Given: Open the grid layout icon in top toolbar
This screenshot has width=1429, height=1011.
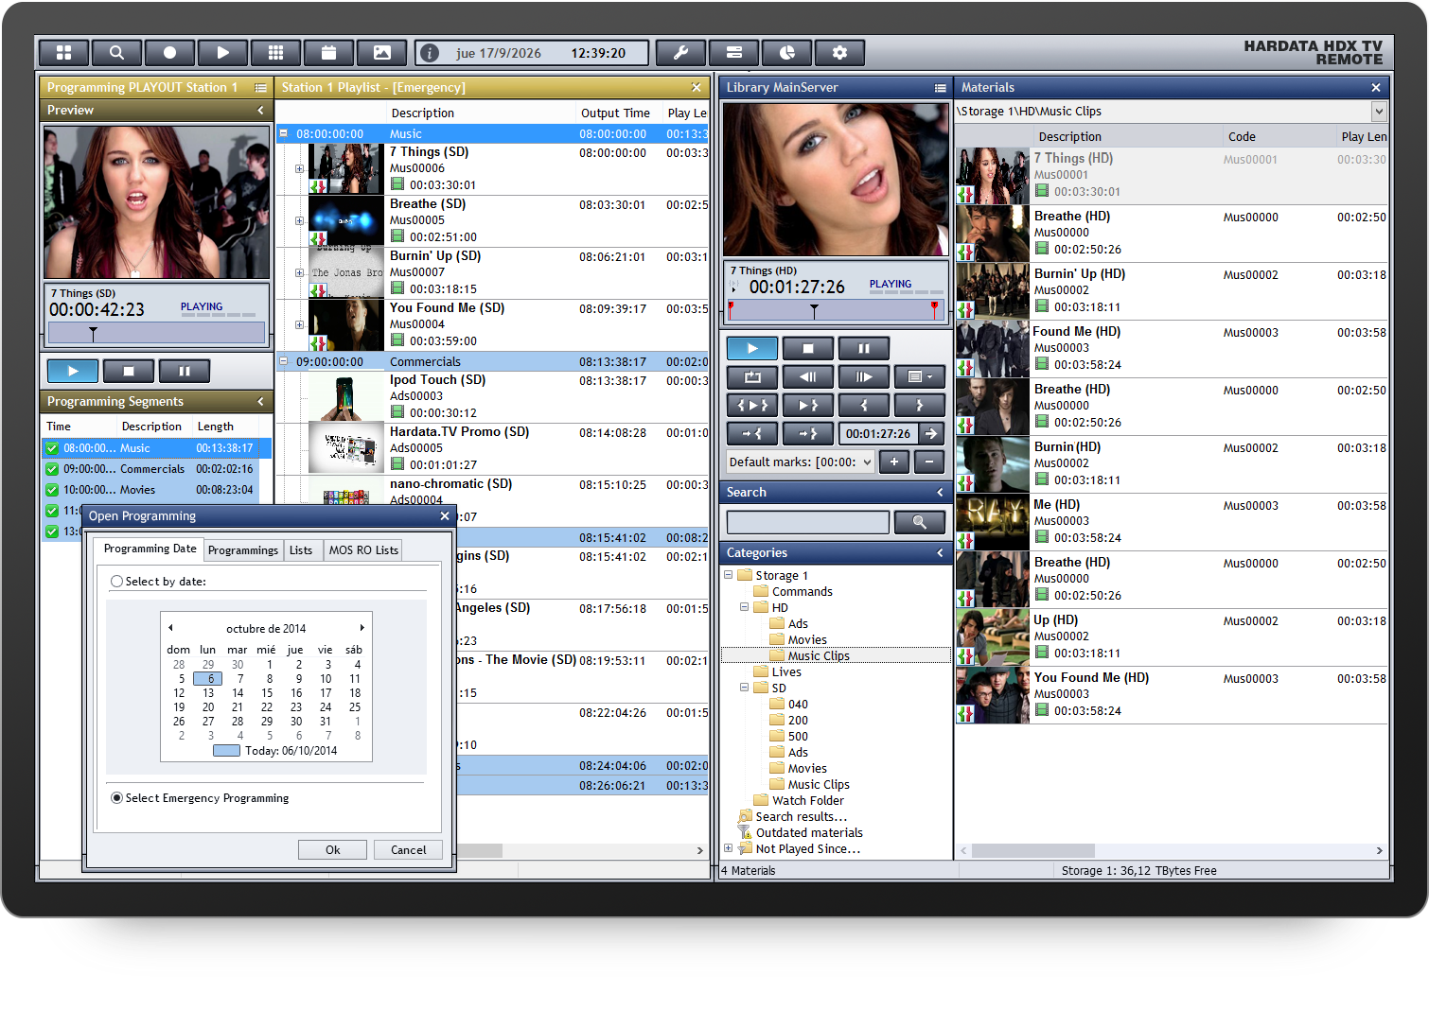Looking at the screenshot, I should click(x=64, y=53).
